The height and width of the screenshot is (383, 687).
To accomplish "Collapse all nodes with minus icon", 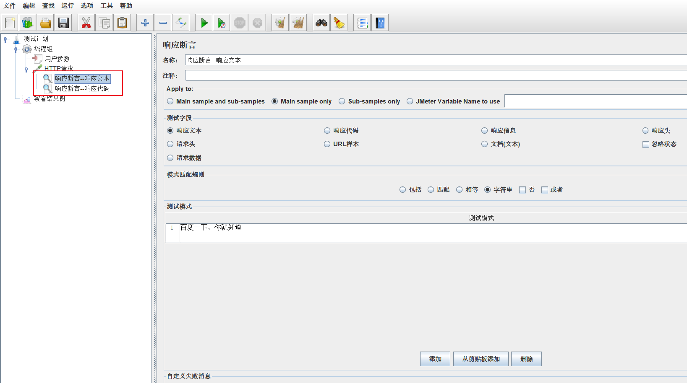I will point(163,23).
